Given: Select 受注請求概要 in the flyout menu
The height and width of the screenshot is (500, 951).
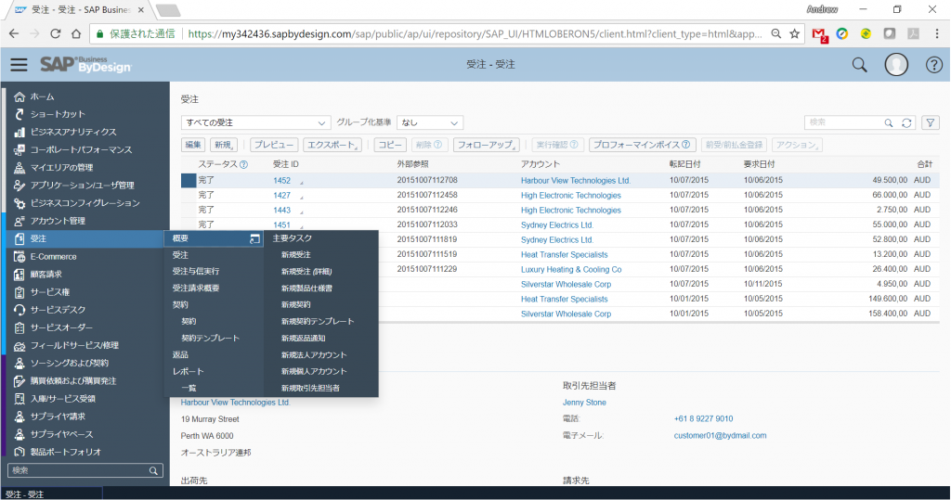Looking at the screenshot, I should [196, 288].
